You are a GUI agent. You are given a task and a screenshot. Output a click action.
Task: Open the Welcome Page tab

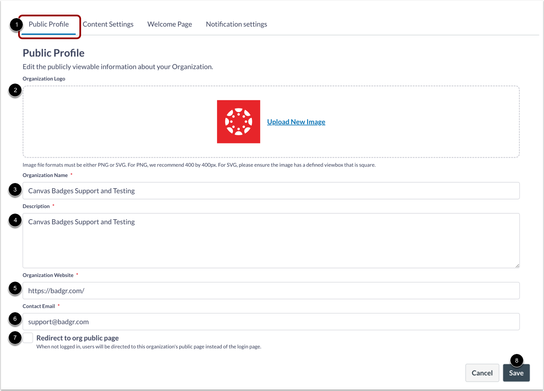[170, 24]
